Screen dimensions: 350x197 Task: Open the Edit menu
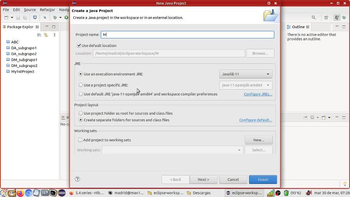(x=16, y=10)
